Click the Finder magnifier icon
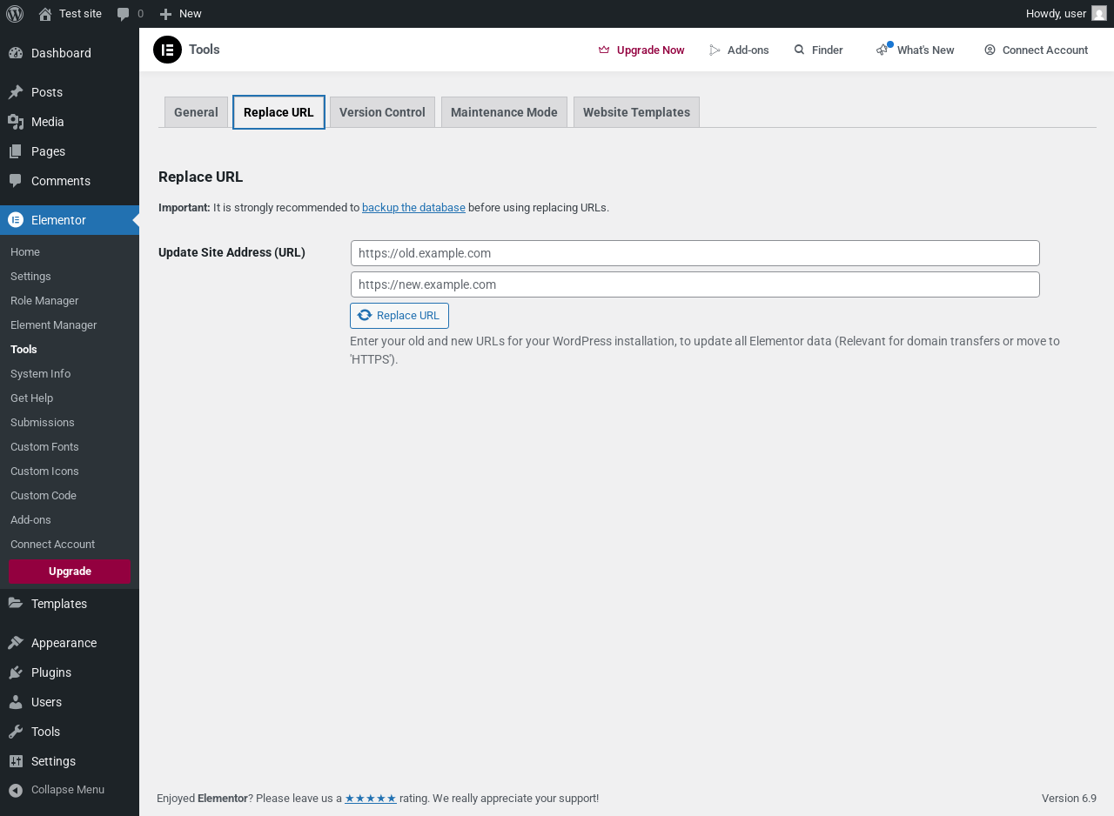 tap(800, 50)
